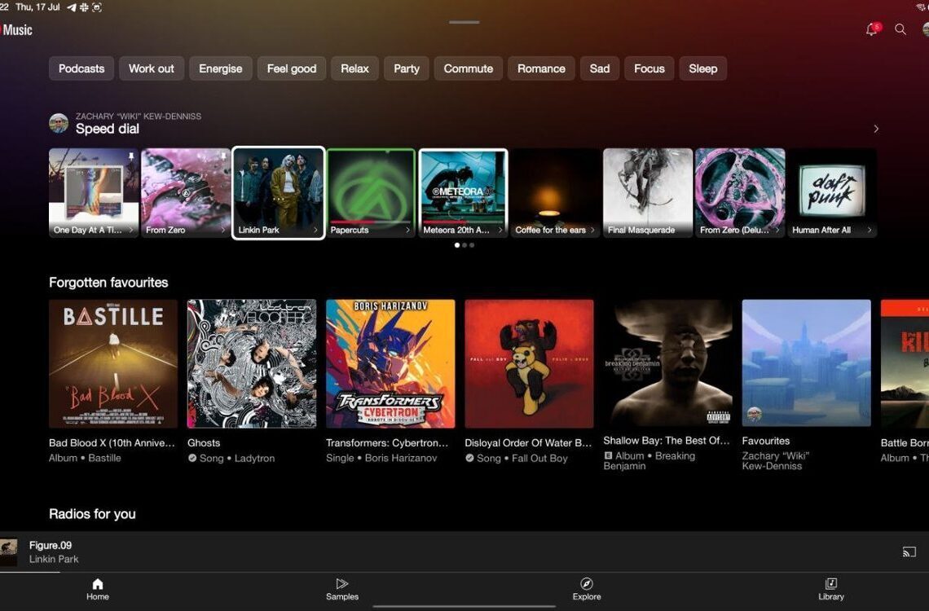Click the 'Radios for you' heading

[x=92, y=514]
